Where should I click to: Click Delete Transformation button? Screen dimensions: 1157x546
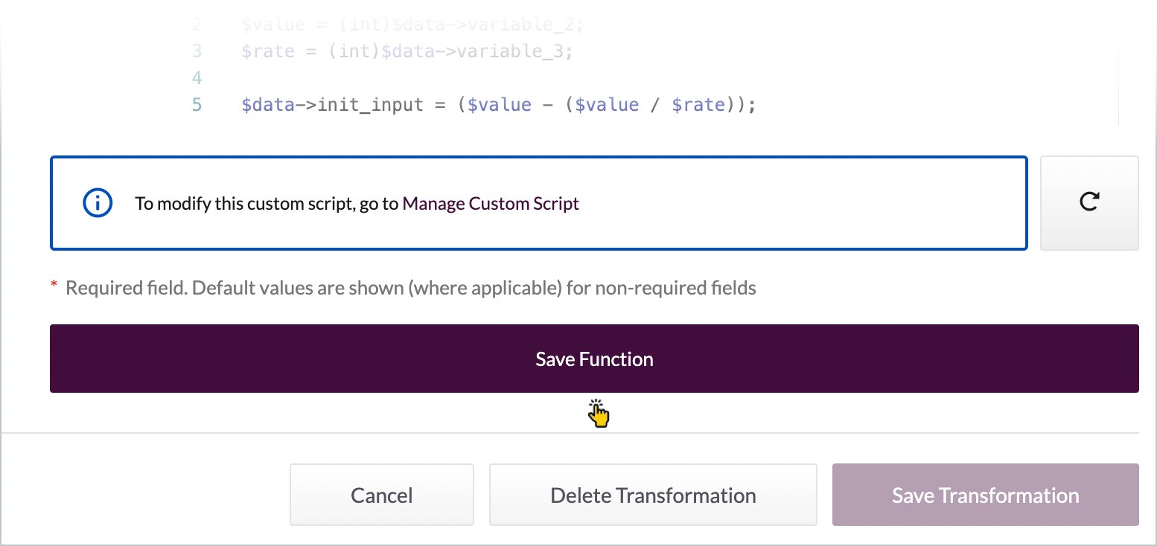coord(652,495)
